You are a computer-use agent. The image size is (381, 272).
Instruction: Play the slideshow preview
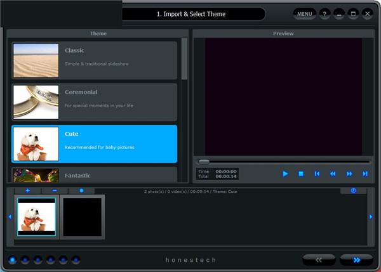[285, 174]
